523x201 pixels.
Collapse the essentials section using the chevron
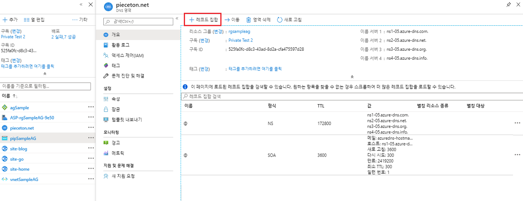coord(352,77)
